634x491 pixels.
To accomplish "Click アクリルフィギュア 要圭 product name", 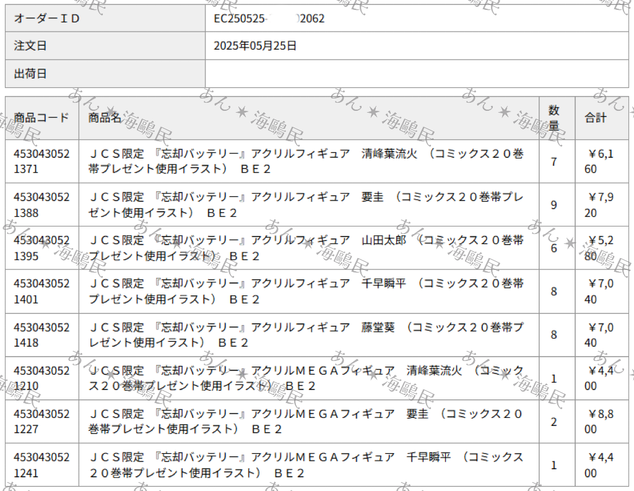I will (306, 205).
